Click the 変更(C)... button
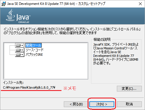 pyautogui.click(x=129, y=89)
